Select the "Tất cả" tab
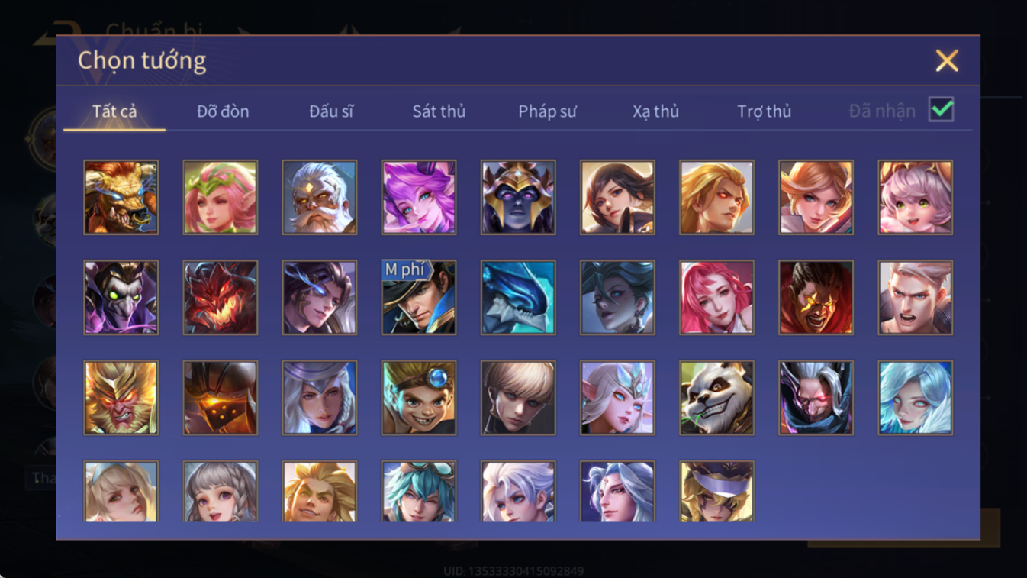 (x=114, y=111)
